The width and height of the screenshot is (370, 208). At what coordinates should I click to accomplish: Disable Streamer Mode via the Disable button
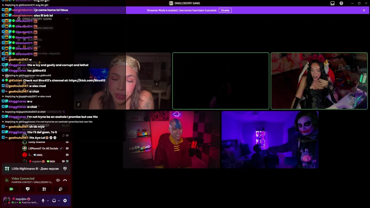225,10
